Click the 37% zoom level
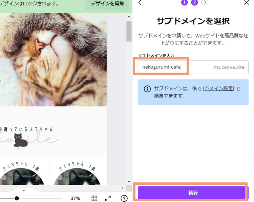 click(75, 198)
